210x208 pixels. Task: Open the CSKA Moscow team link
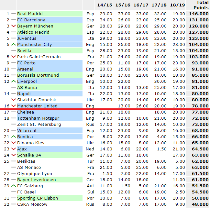point(32,204)
